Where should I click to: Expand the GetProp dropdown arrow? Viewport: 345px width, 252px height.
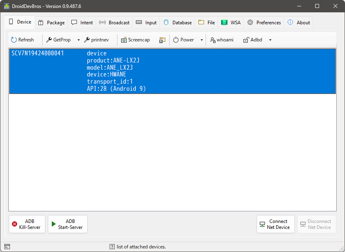point(78,40)
